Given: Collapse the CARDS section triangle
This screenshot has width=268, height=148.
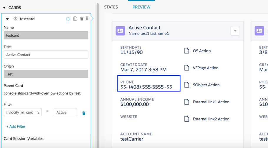Looking at the screenshot, I should pos(4,8).
